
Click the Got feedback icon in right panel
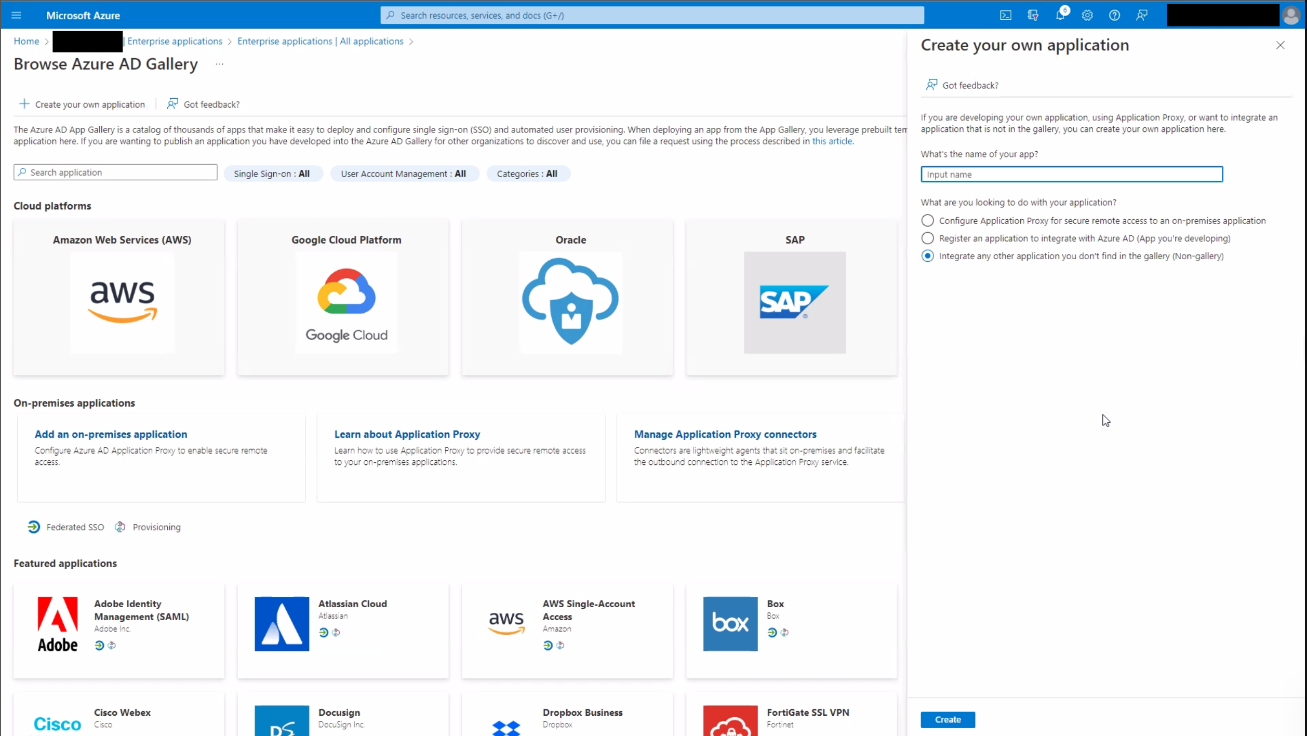[931, 85]
